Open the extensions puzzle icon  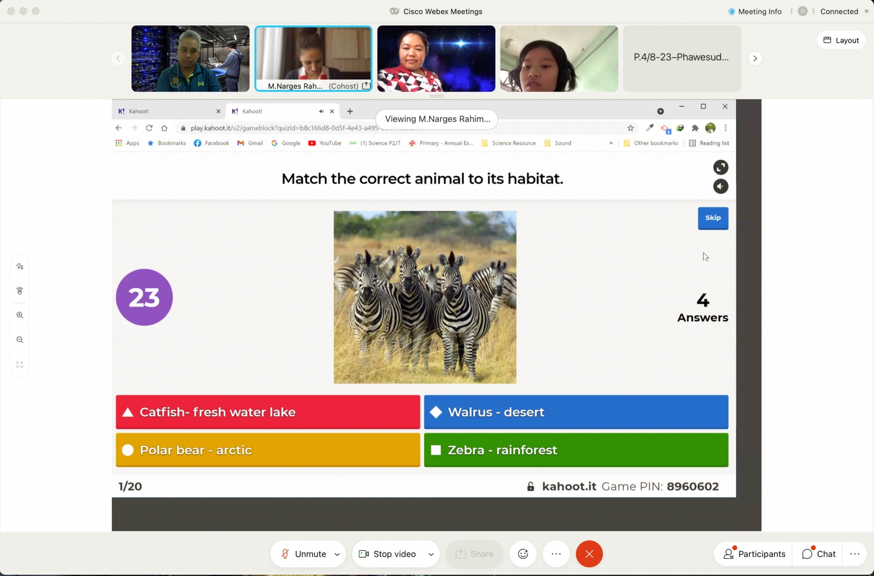695,128
